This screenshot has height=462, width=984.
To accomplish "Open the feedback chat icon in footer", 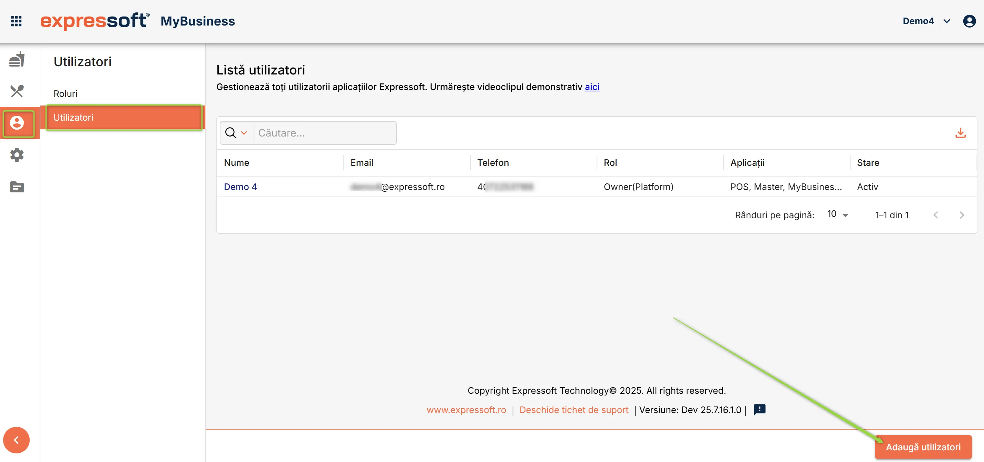I will coord(759,410).
